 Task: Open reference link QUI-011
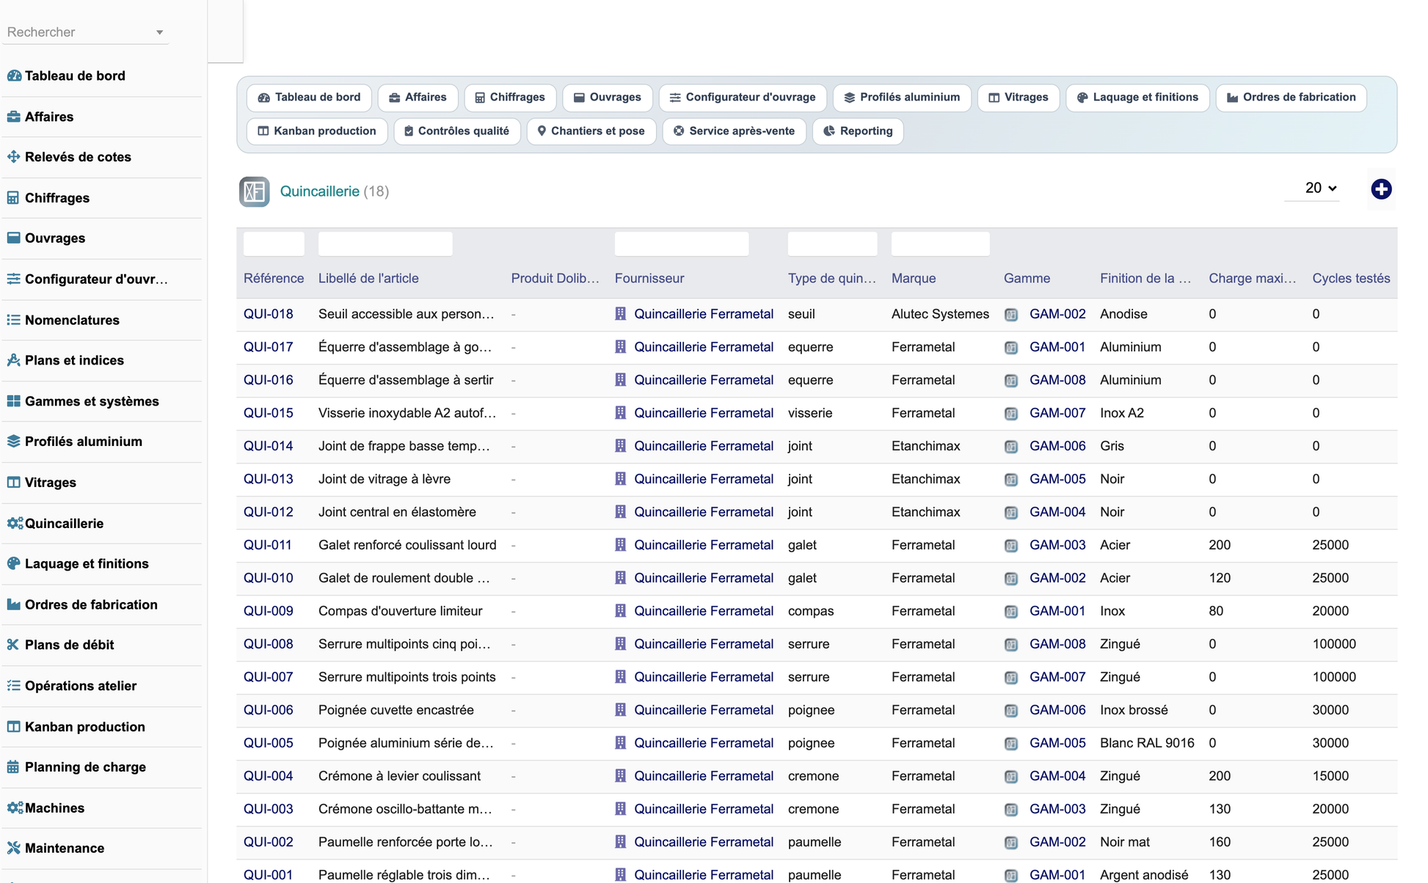tap(268, 545)
